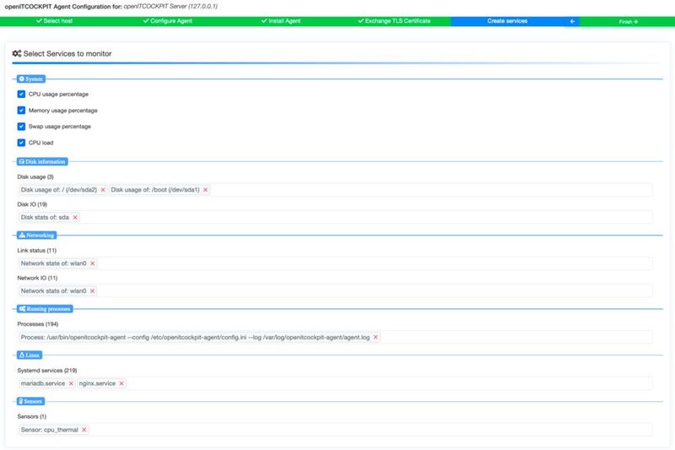The height and width of the screenshot is (450, 675).
Task: Remove mariadb.service from systemd services
Action: pyautogui.click(x=71, y=383)
